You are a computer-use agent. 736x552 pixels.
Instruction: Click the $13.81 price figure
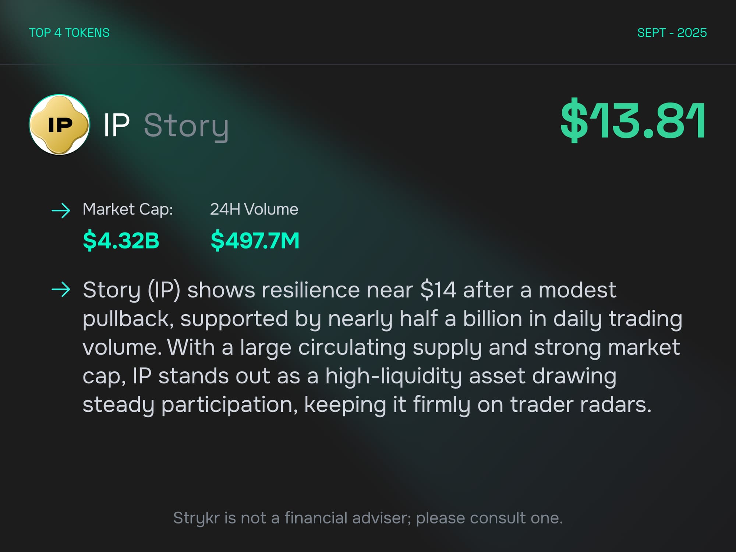633,120
